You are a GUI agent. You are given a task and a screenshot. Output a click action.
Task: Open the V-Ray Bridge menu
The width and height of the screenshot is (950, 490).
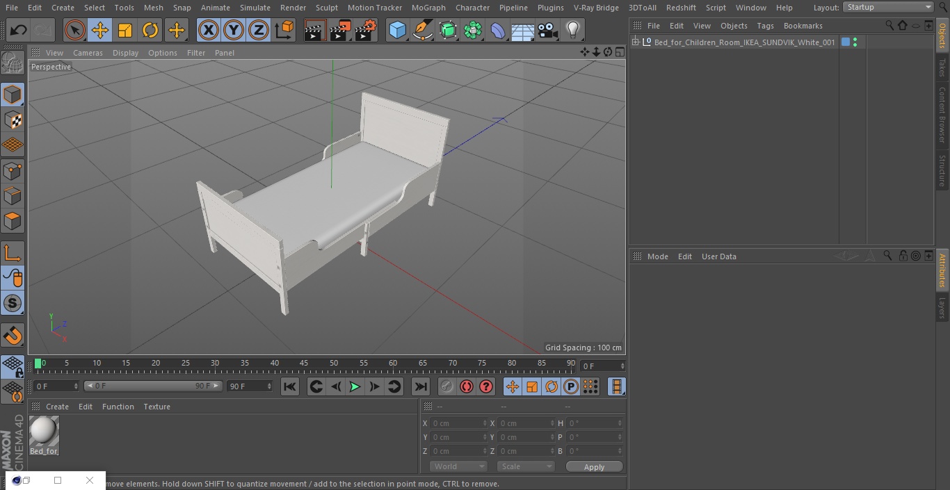(x=596, y=8)
